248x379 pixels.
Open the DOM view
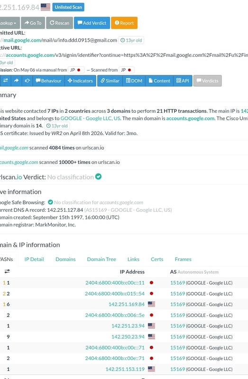134,81
